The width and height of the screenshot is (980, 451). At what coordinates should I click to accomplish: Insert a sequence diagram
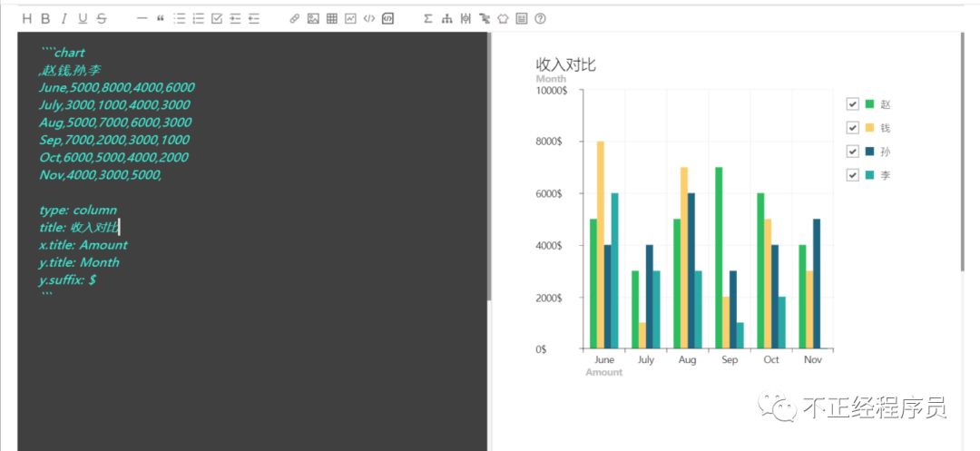[465, 19]
